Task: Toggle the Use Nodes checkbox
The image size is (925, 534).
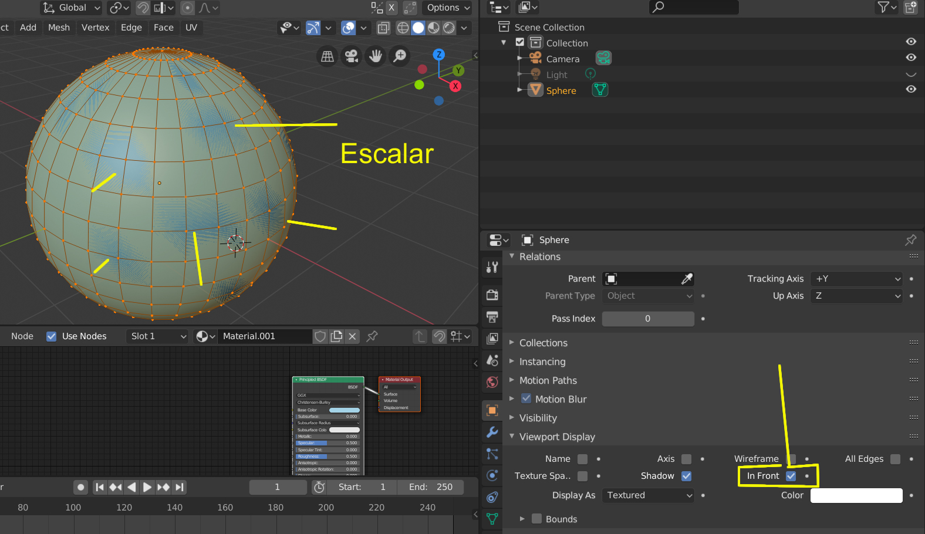Action: pyautogui.click(x=51, y=336)
